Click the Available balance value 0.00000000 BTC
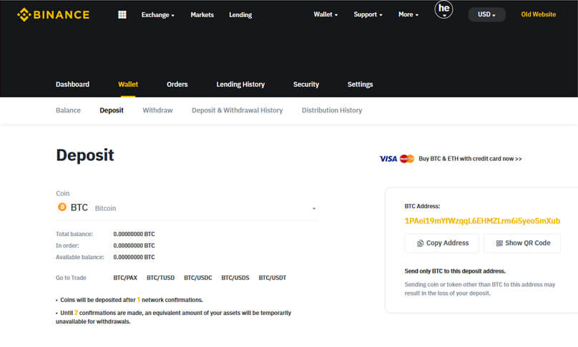 [x=134, y=257]
